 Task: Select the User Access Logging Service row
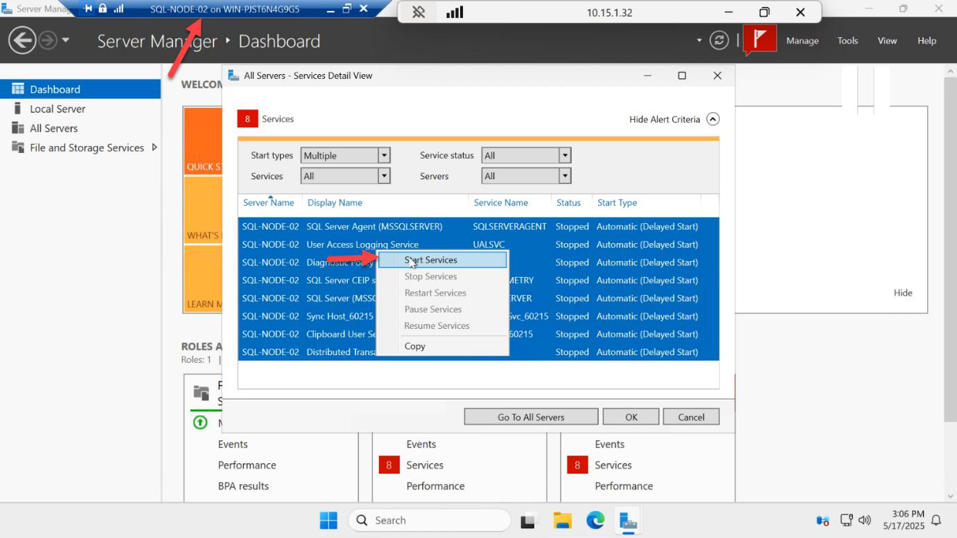(x=478, y=244)
